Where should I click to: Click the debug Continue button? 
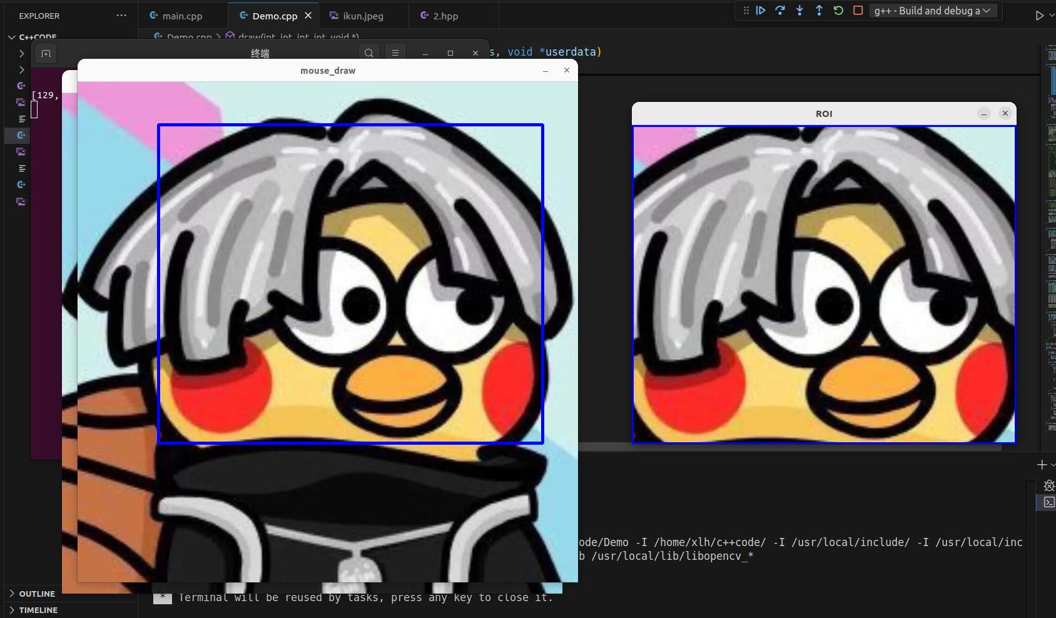(761, 11)
